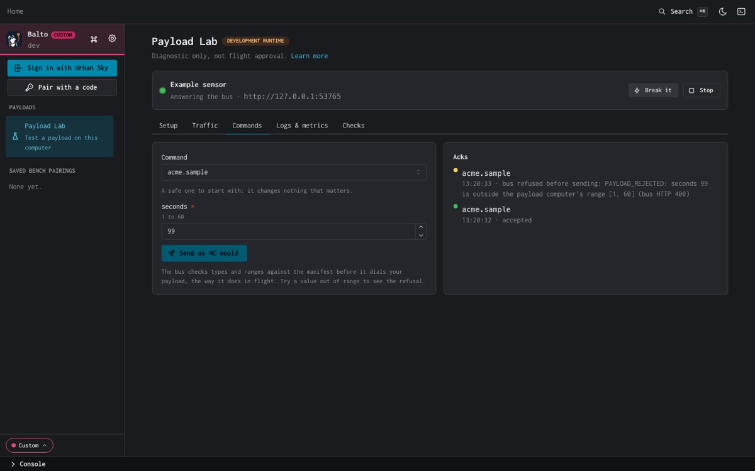
Task: Click the Payload Lab flask icon
Action: point(15,136)
